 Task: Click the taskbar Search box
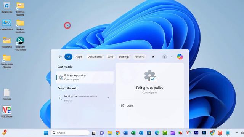(x=70, y=133)
